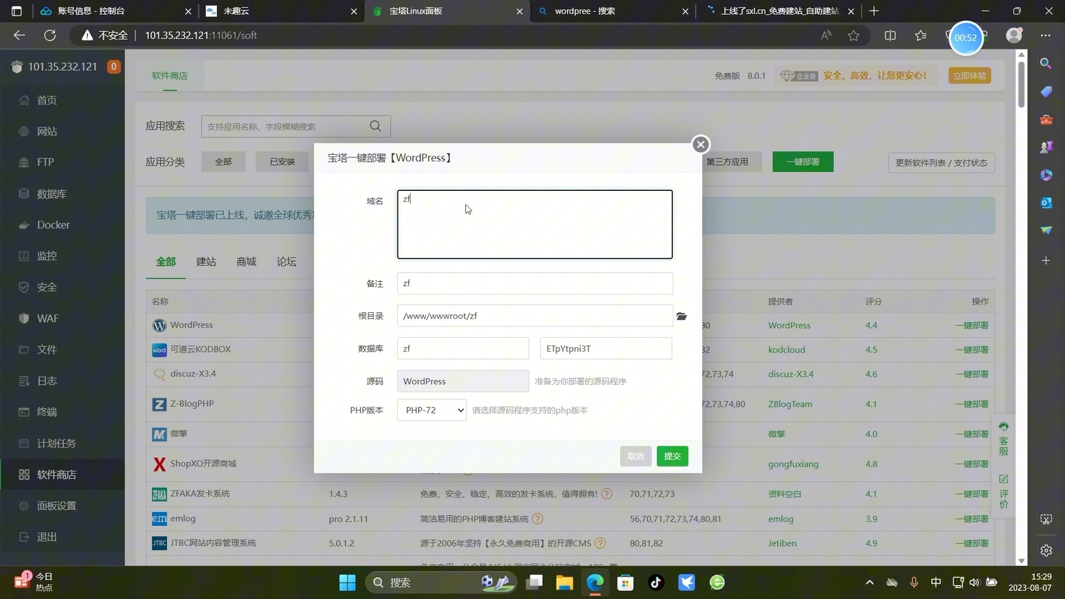Open the Docker panel from the sidebar
The width and height of the screenshot is (1065, 599).
click(52, 224)
